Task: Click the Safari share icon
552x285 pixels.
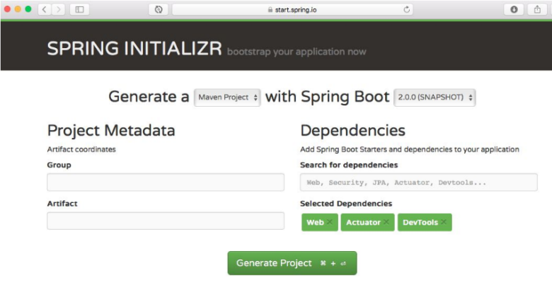Action: pos(537,9)
